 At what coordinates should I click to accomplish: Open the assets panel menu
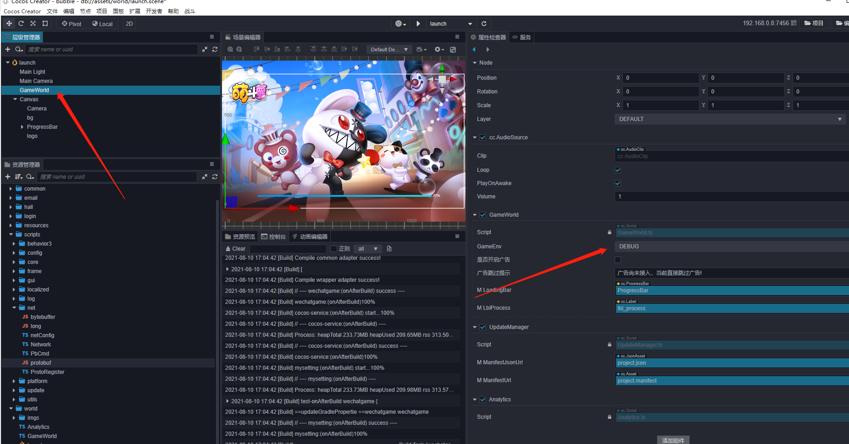pyautogui.click(x=212, y=164)
